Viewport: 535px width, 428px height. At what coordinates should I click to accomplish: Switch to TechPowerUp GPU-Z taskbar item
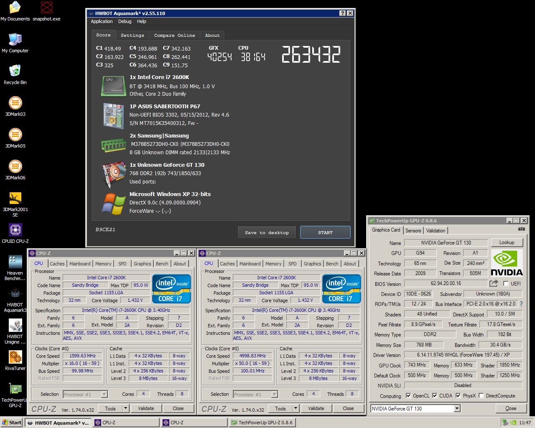(262, 423)
